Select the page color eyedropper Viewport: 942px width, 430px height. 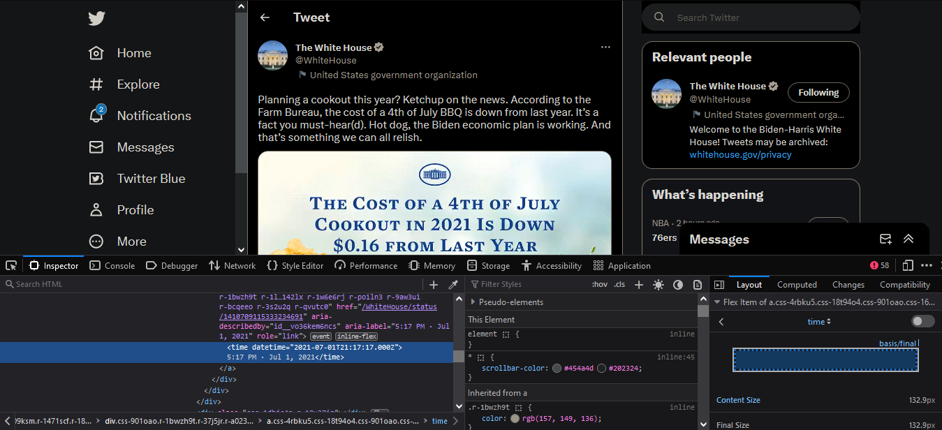[x=453, y=284]
